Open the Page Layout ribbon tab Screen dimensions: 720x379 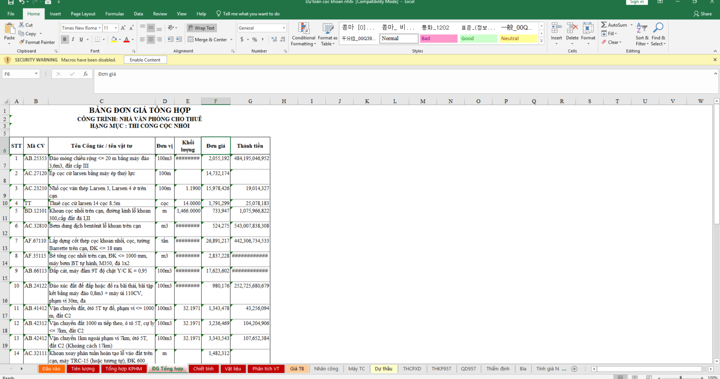pyautogui.click(x=83, y=14)
